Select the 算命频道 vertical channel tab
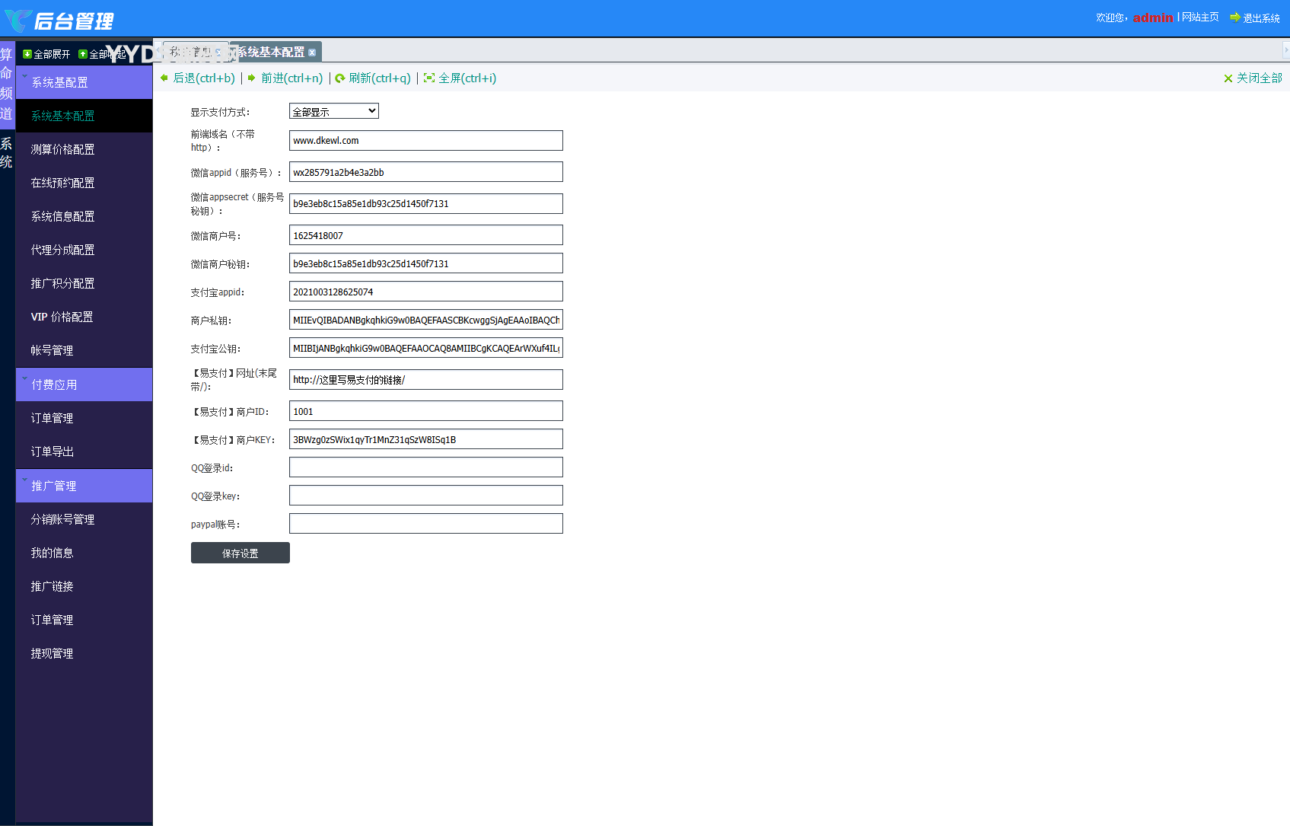This screenshot has width=1290, height=826. tap(7, 84)
